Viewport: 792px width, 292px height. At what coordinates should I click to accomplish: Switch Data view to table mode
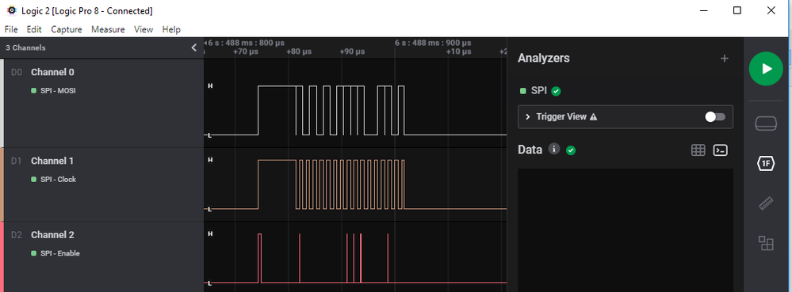698,150
